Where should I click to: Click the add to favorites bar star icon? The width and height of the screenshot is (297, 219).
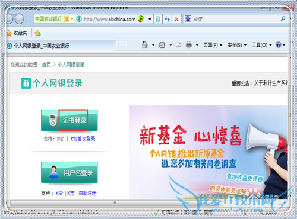[37, 33]
